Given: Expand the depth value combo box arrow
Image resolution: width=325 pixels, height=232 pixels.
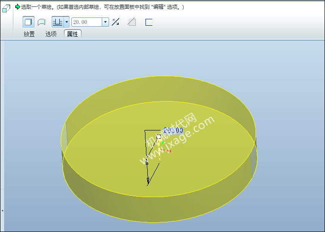Looking at the screenshot, I should click(x=105, y=22).
